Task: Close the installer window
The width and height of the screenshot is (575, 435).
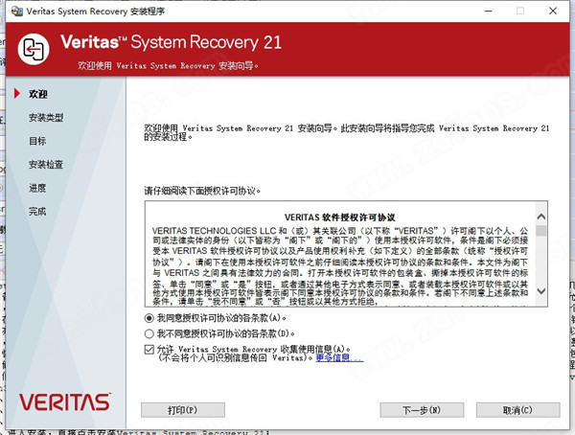Action: coord(553,11)
